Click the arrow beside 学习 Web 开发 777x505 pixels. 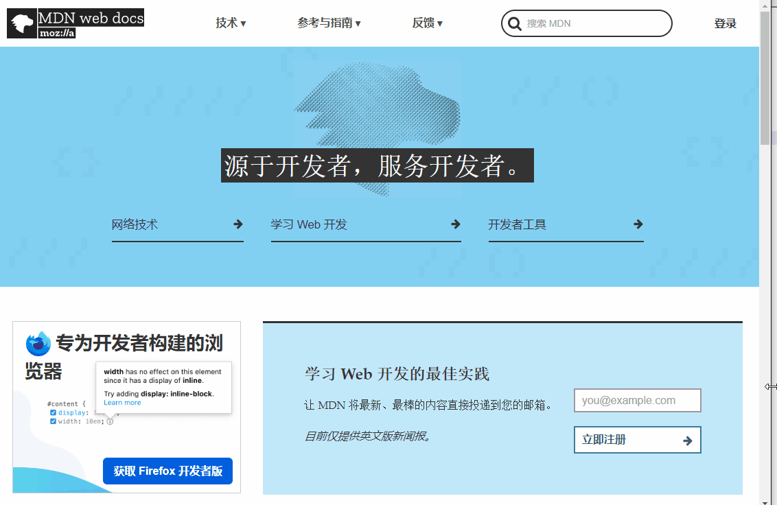click(456, 224)
